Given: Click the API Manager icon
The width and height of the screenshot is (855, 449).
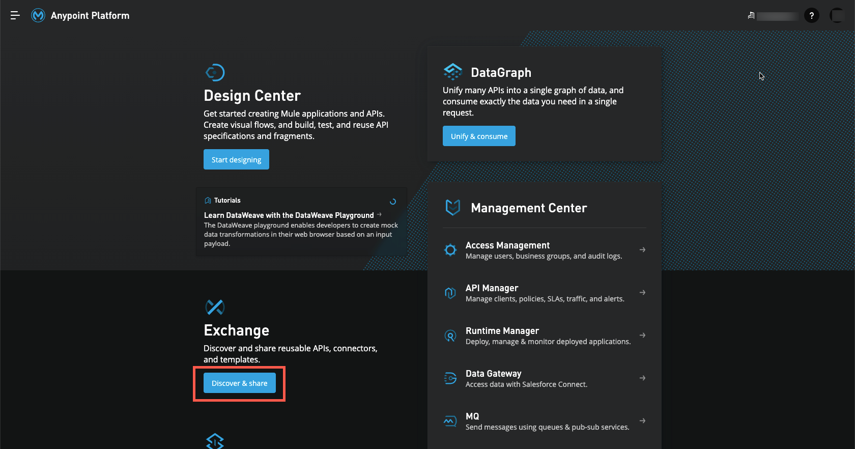Looking at the screenshot, I should pos(450,293).
